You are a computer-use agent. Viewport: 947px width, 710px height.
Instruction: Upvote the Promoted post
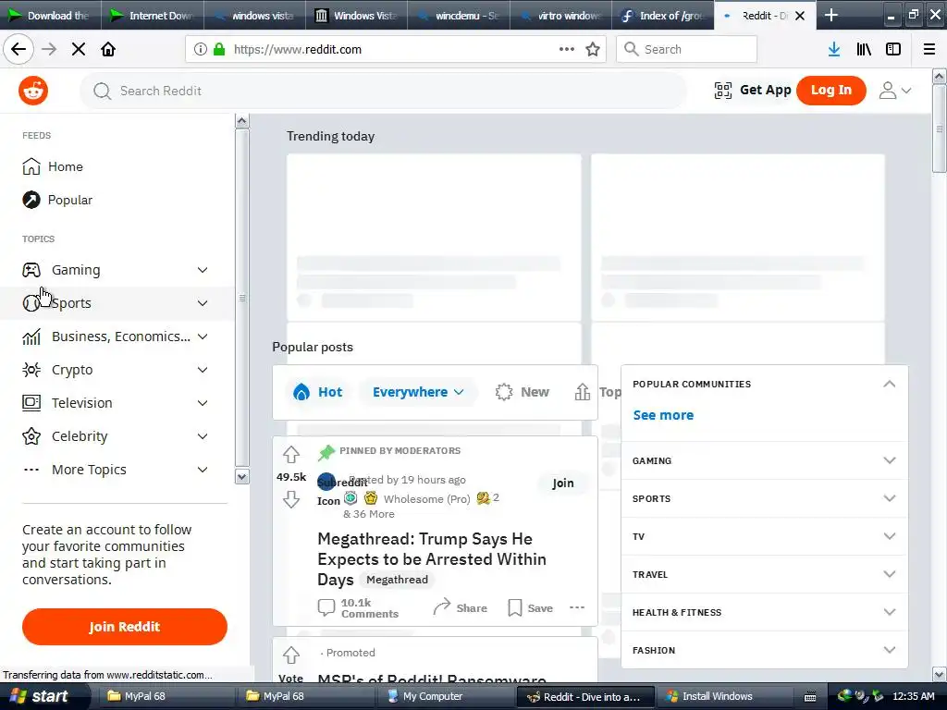click(291, 655)
